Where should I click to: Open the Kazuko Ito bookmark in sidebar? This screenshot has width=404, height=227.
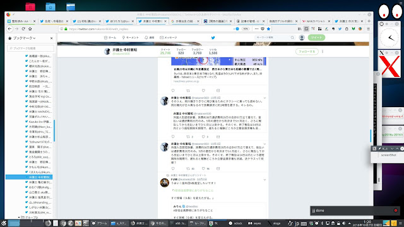[x=39, y=122]
